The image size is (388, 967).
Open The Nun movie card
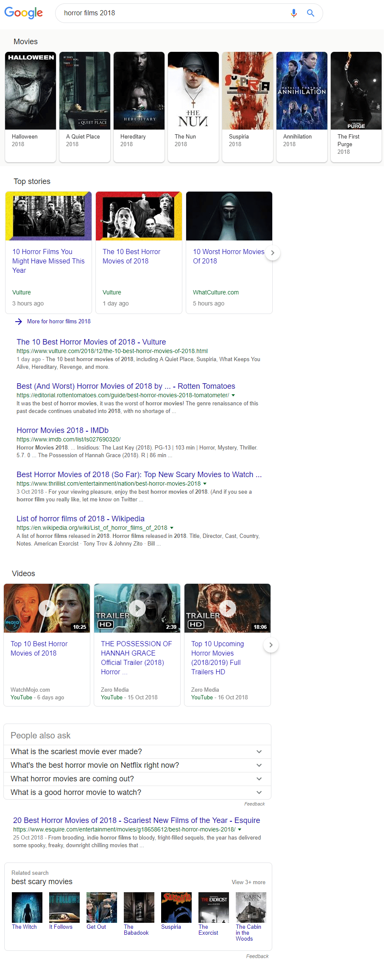click(x=193, y=107)
